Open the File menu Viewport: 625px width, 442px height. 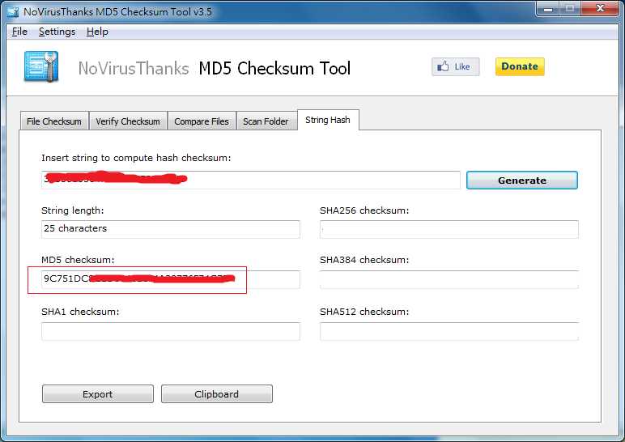coord(19,32)
